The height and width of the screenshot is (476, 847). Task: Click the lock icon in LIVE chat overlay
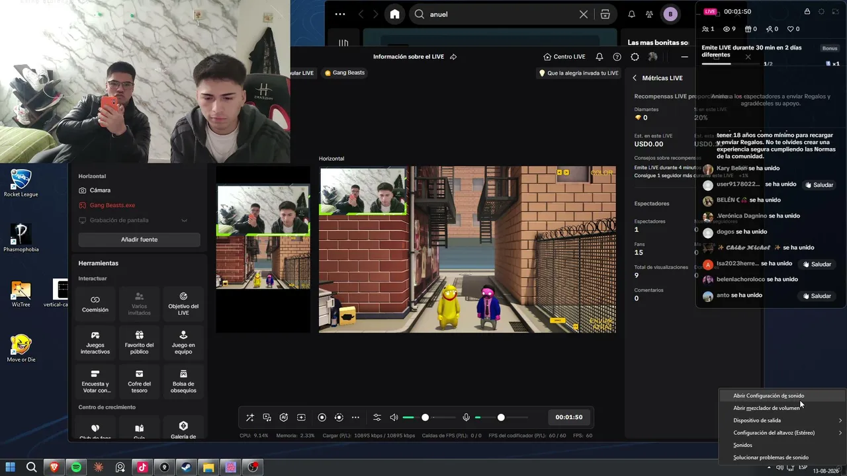pos(807,11)
